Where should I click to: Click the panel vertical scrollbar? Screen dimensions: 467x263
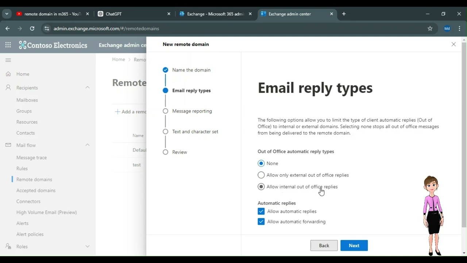[464, 135]
